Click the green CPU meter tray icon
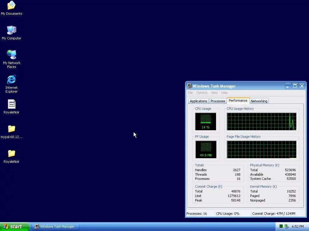Image resolution: width=309 pixels, height=231 pixels. click(x=281, y=226)
